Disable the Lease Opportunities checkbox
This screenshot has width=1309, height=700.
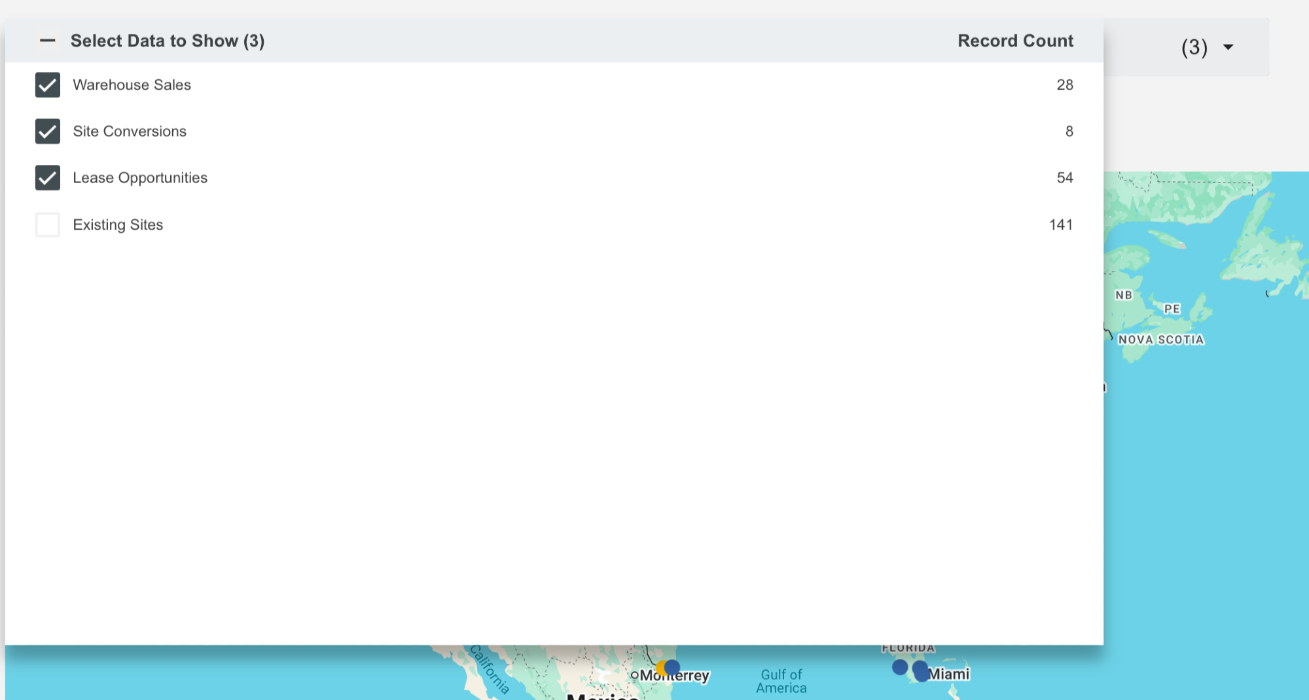pyautogui.click(x=48, y=178)
